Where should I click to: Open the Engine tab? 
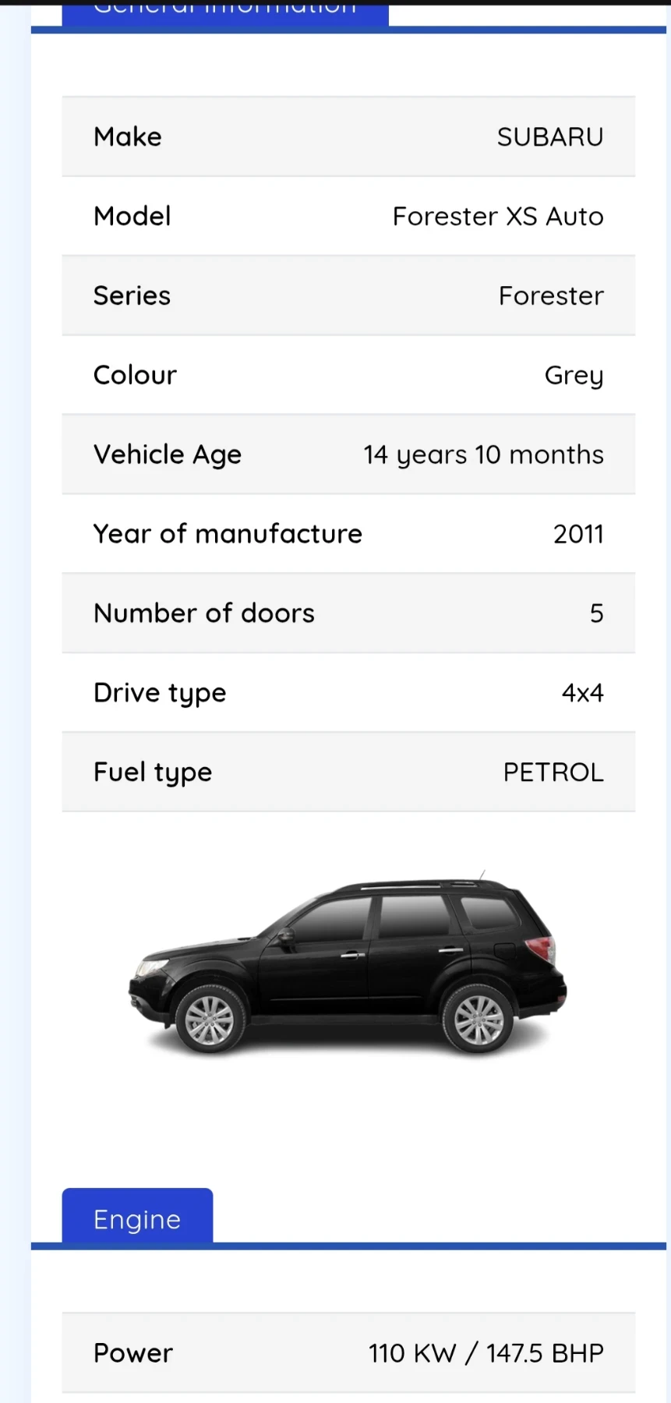pyautogui.click(x=137, y=1218)
